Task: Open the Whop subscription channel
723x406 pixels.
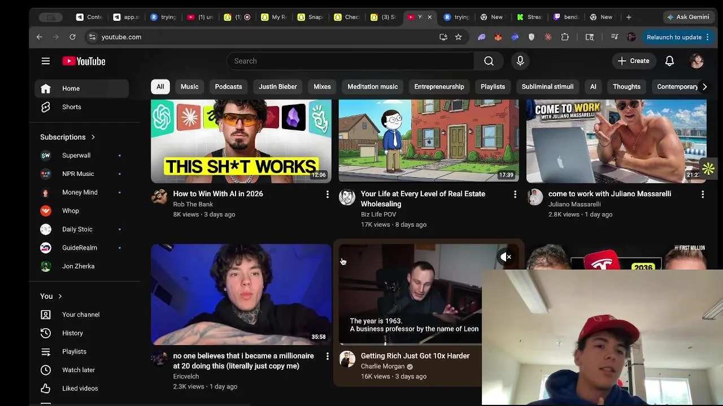Action: (81, 211)
